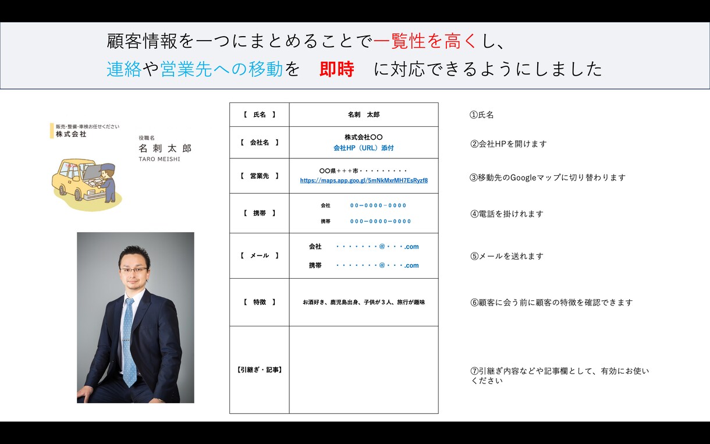Tap the company phone number ００－００００－００００
Screen dimensions: 710x444
click(378, 205)
